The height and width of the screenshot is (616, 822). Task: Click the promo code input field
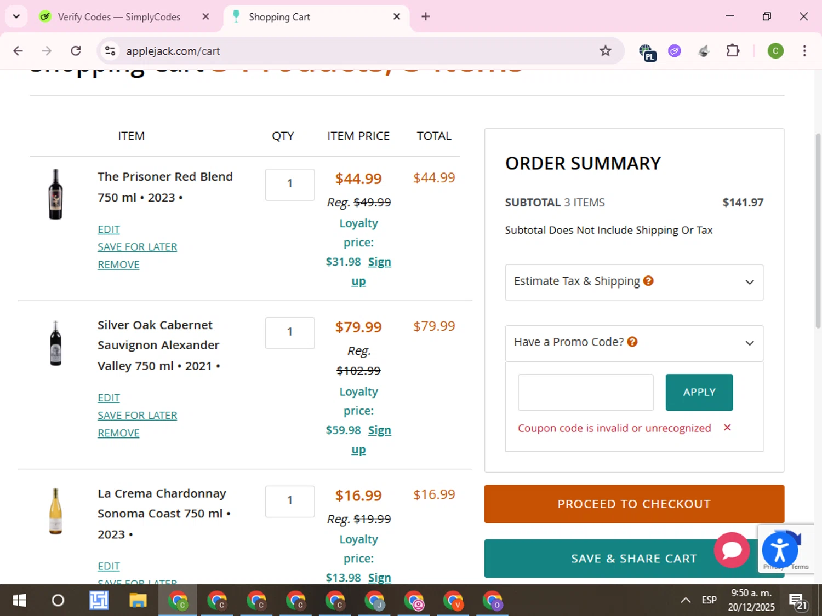click(585, 392)
